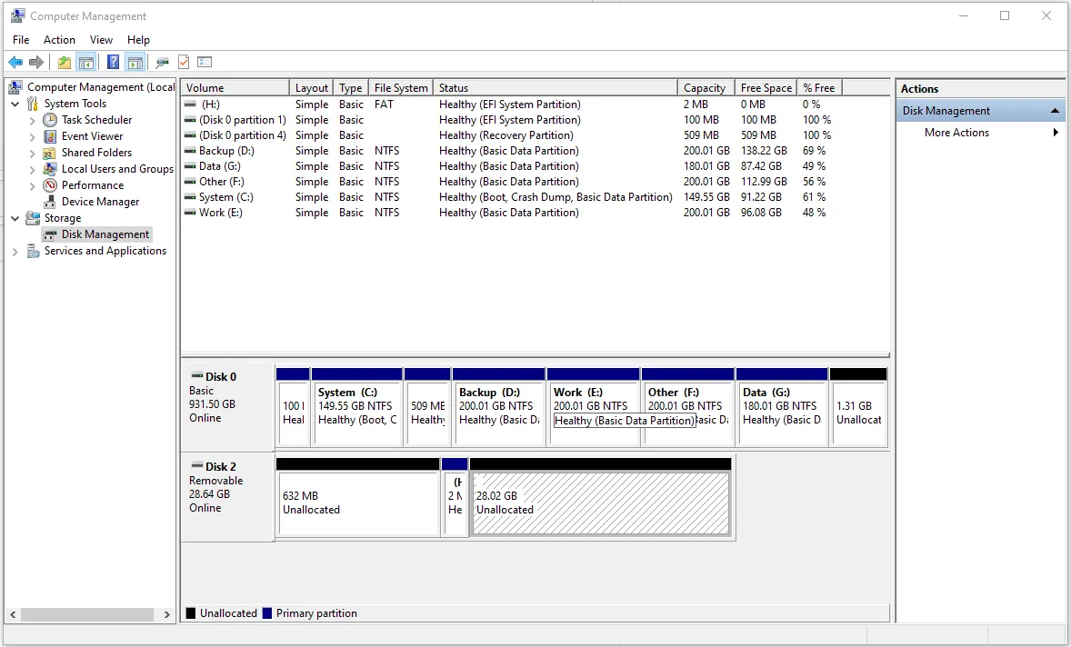
Task: Select Disk 2 Removable label
Action: click(228, 497)
